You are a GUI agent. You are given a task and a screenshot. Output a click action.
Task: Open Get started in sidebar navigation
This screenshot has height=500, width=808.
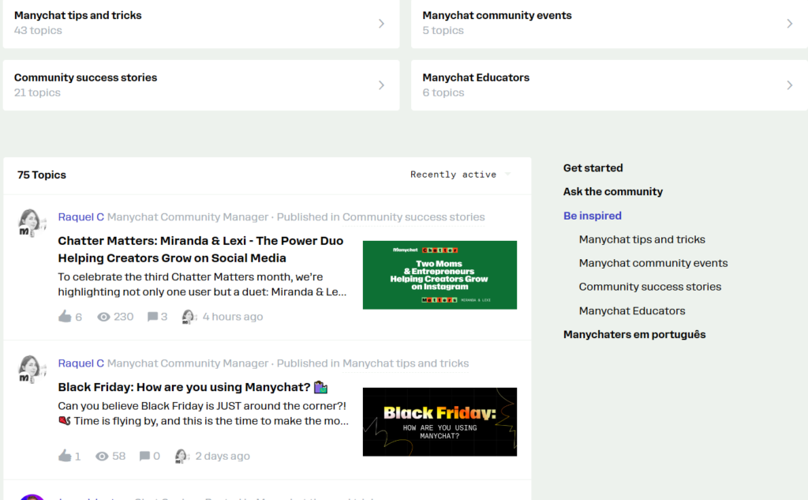[593, 167]
